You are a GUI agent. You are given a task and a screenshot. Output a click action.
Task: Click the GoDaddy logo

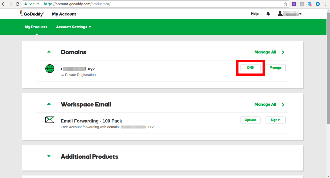[32, 13]
